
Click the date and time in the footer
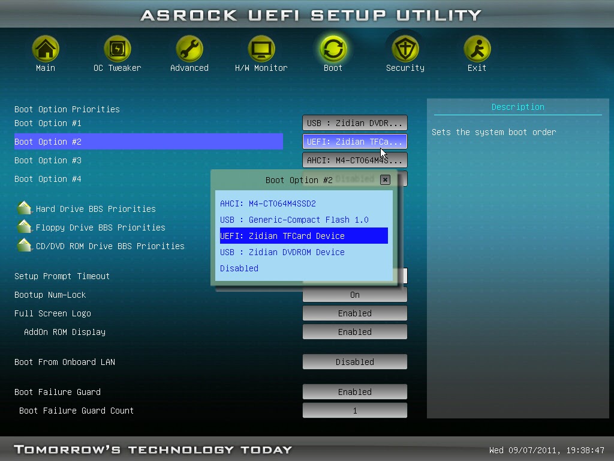[x=547, y=450]
